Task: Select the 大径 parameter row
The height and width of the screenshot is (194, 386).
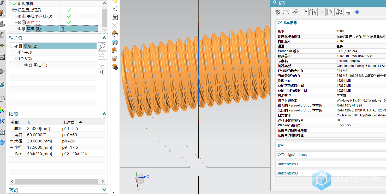Action: point(57,141)
